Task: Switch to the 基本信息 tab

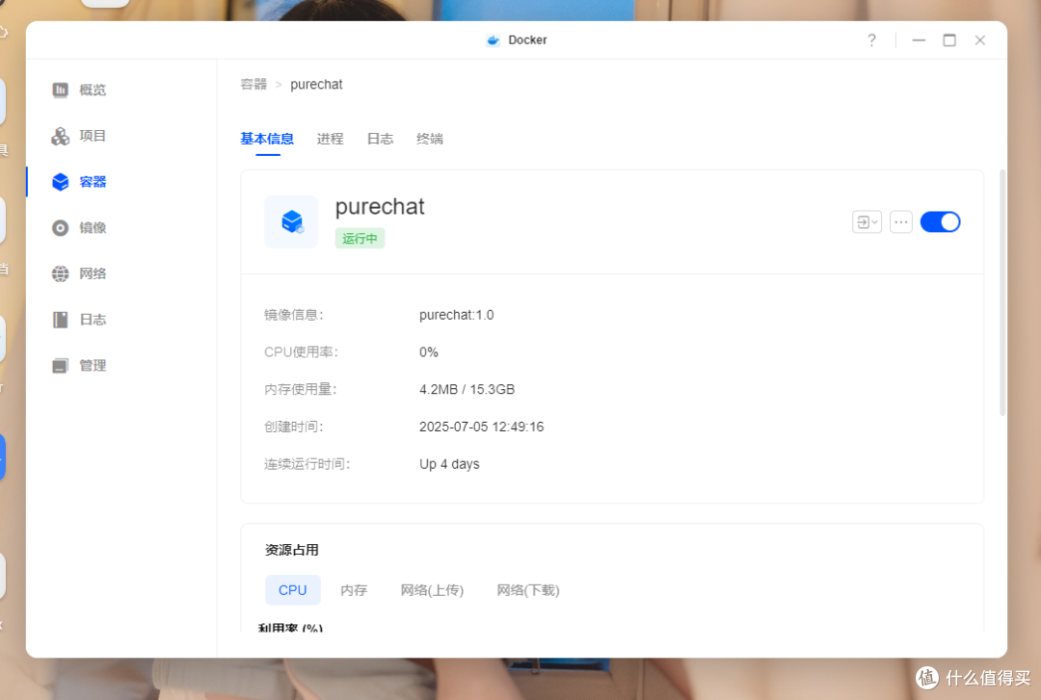Action: (x=267, y=139)
